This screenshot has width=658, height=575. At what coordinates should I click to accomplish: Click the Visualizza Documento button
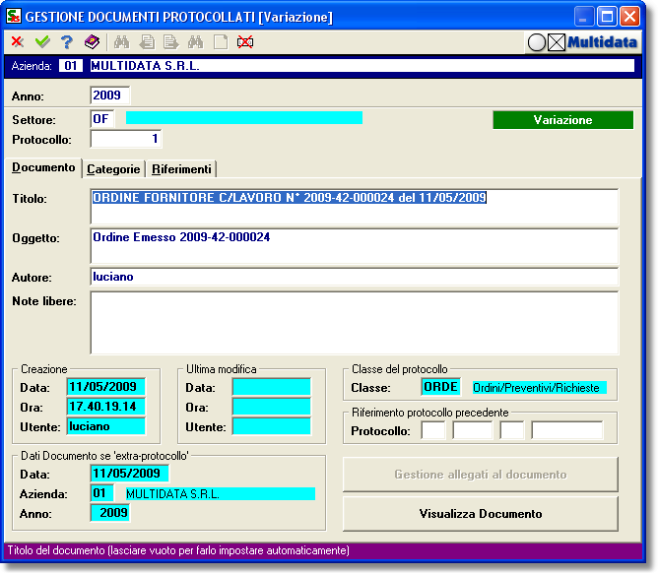(481, 514)
